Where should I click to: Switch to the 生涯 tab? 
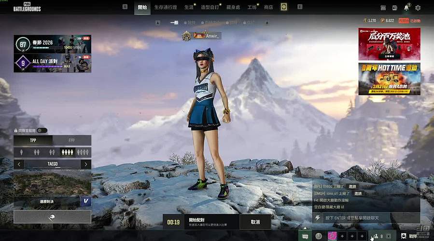click(189, 7)
